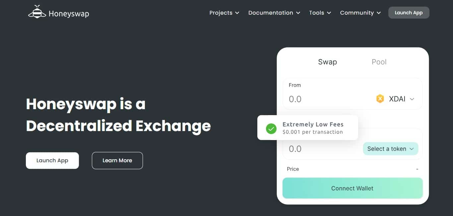This screenshot has height=216, width=453.
Task: Click the Extremely Low Fees tooltip card
Action: (308, 128)
